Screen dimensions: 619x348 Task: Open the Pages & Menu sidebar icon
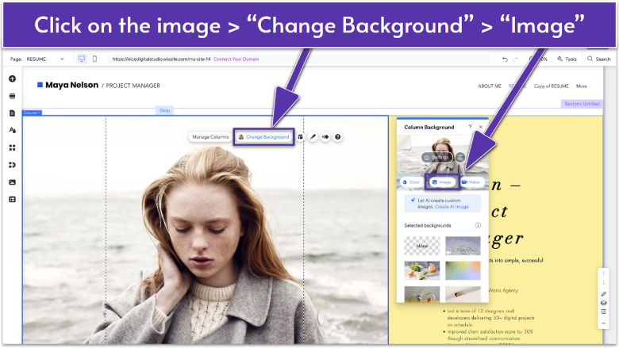pyautogui.click(x=12, y=113)
